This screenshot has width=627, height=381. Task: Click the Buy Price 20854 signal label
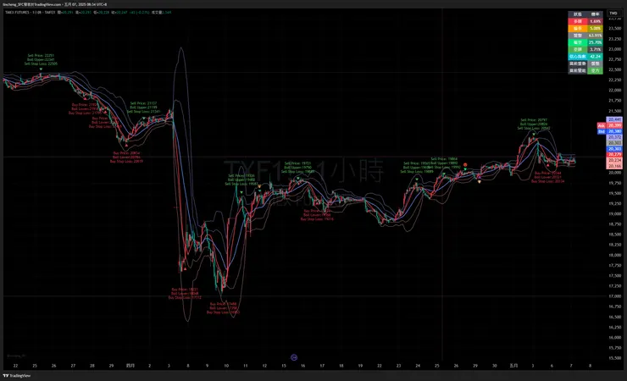(126, 157)
